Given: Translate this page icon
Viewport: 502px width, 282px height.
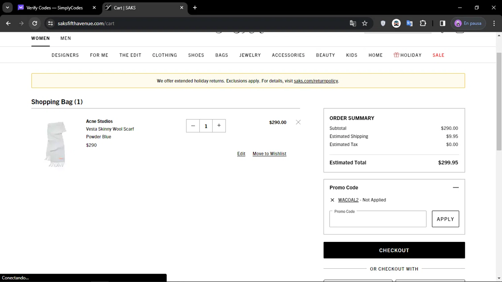Looking at the screenshot, I should 353,23.
